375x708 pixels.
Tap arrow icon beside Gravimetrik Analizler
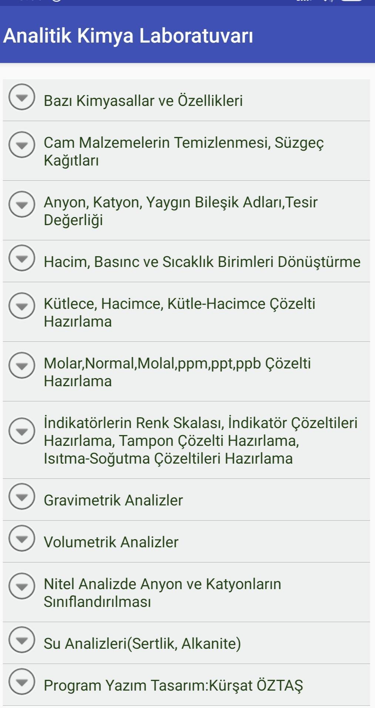(22, 497)
